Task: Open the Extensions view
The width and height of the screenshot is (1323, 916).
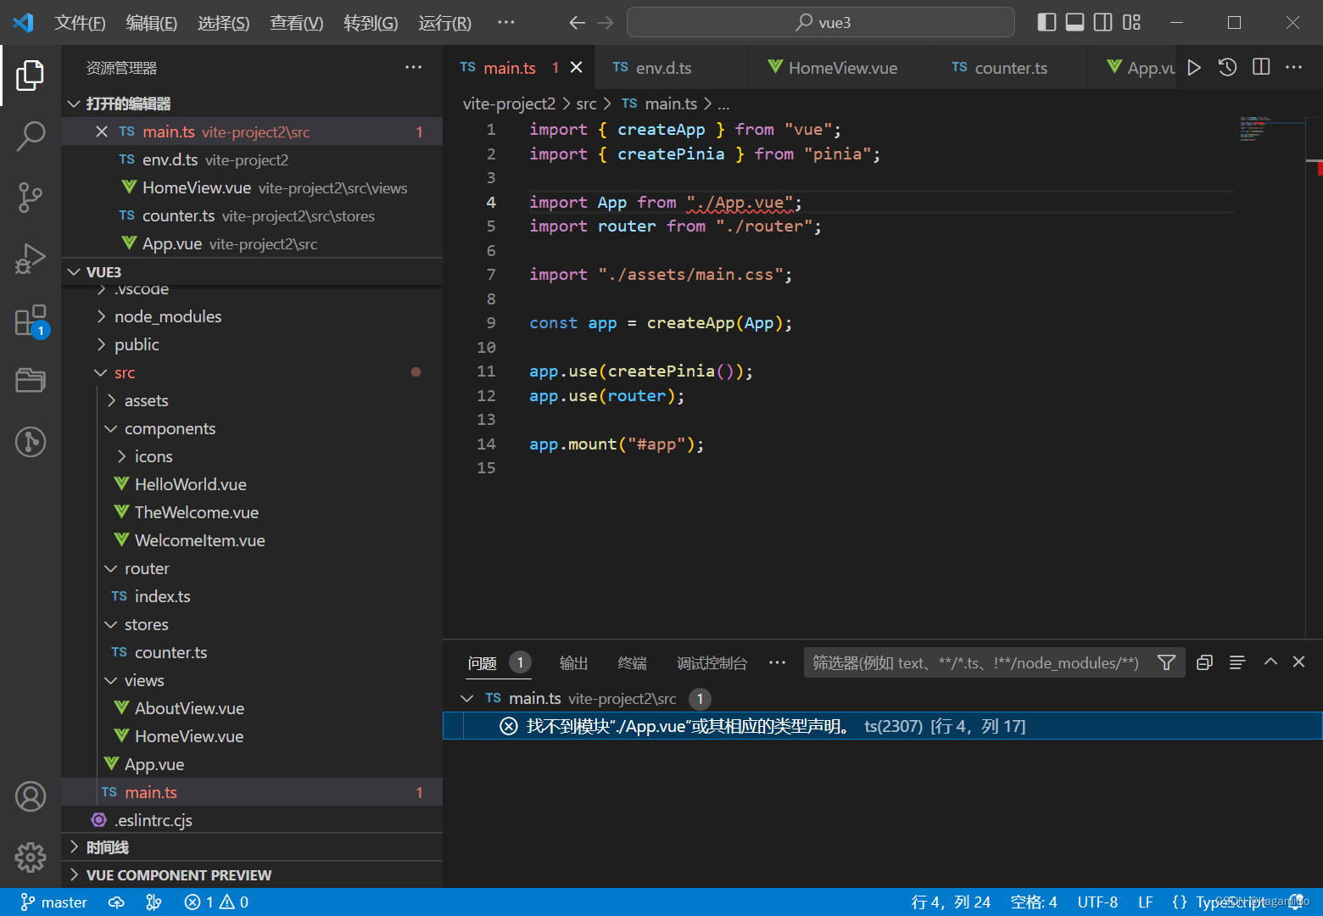Action: [x=31, y=319]
